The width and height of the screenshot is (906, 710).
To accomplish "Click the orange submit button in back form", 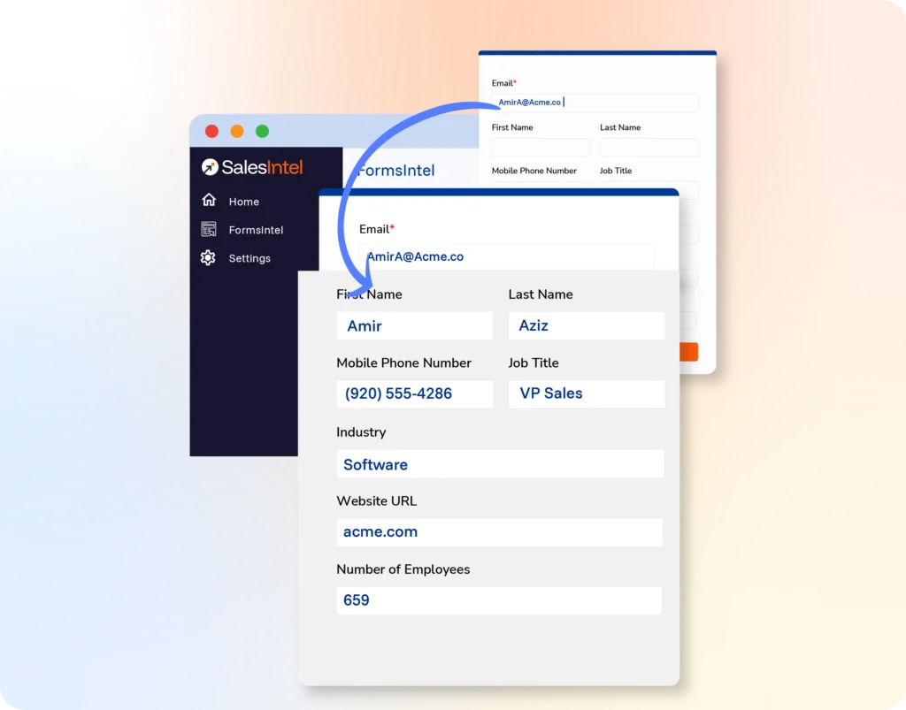I will (688, 352).
